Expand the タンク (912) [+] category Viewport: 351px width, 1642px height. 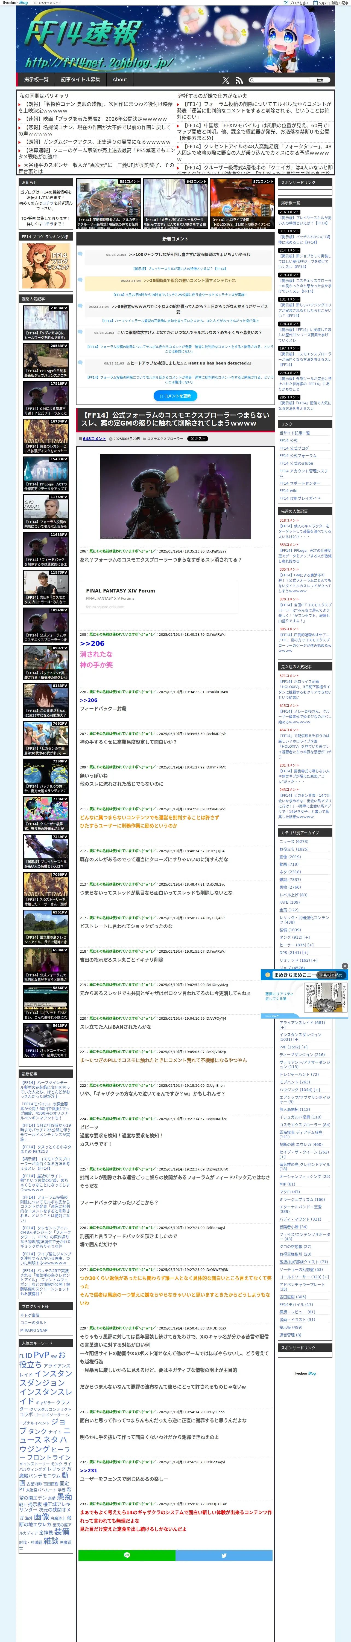[294, 937]
